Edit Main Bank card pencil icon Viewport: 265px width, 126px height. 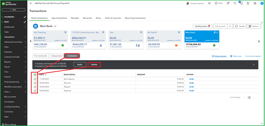pos(217,32)
